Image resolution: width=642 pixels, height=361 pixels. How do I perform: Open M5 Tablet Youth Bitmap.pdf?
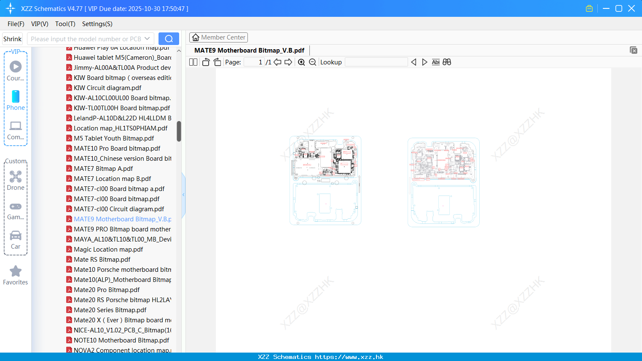(114, 138)
